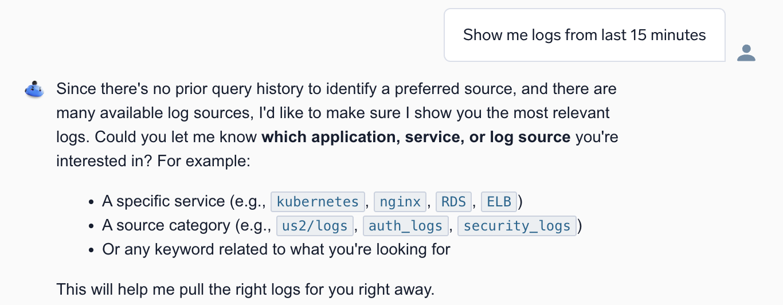The width and height of the screenshot is (783, 305).
Task: Choose the ELB service chip
Action: [x=499, y=201]
